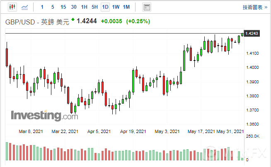
Task: Choose the 1D daily timeframe
Action: [105, 7]
